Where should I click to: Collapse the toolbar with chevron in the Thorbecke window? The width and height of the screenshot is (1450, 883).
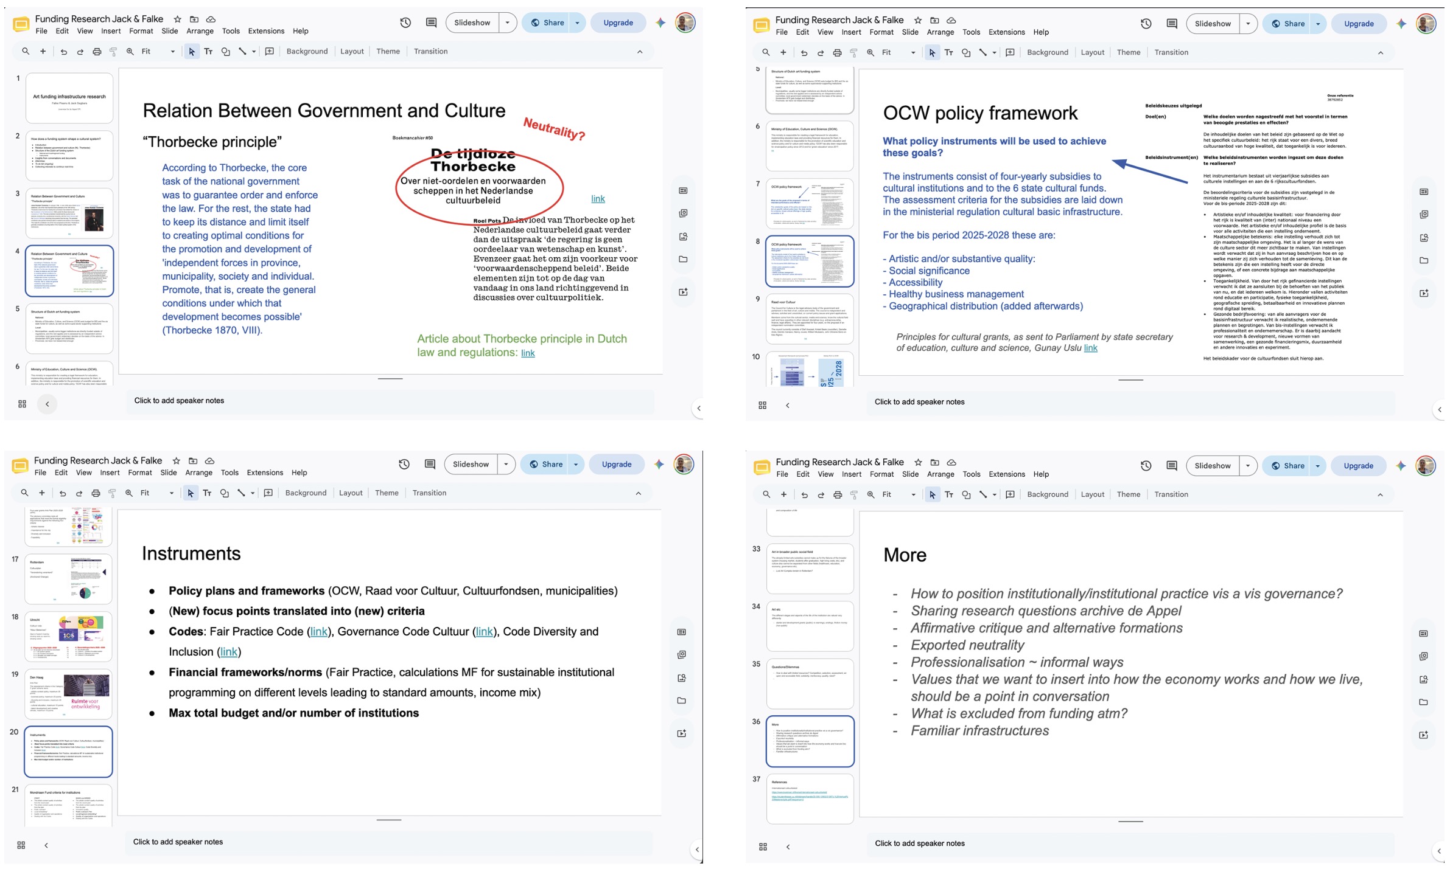(x=640, y=52)
